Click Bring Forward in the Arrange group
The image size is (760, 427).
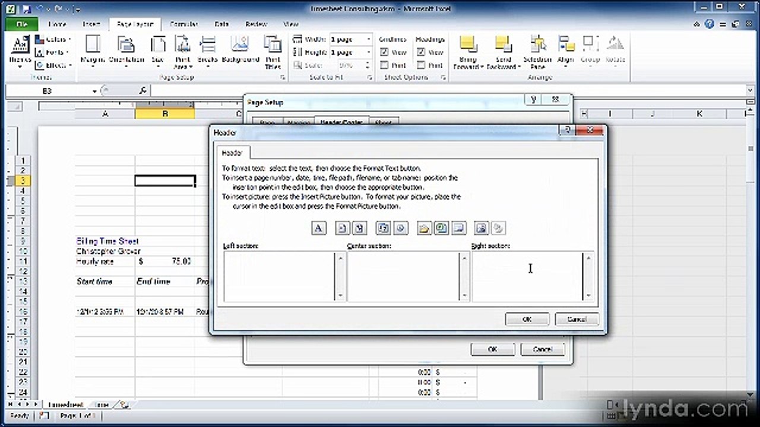coord(468,52)
